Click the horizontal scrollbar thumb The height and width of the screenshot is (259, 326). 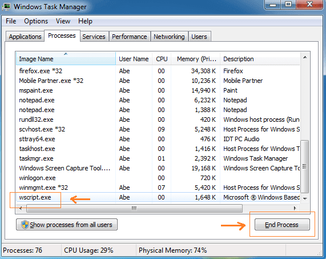(x=134, y=208)
